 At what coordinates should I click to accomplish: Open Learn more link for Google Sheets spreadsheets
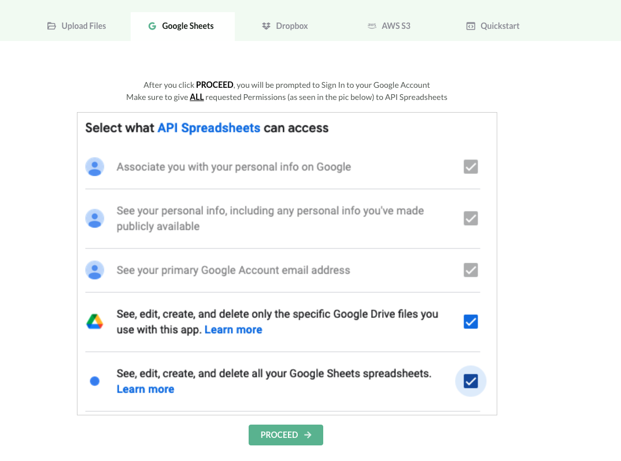point(145,389)
